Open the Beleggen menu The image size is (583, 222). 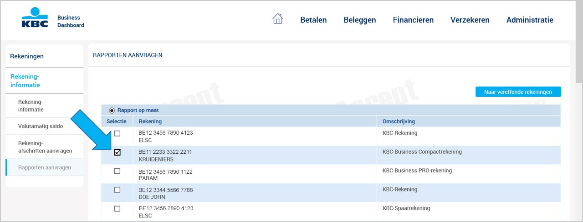coord(360,20)
